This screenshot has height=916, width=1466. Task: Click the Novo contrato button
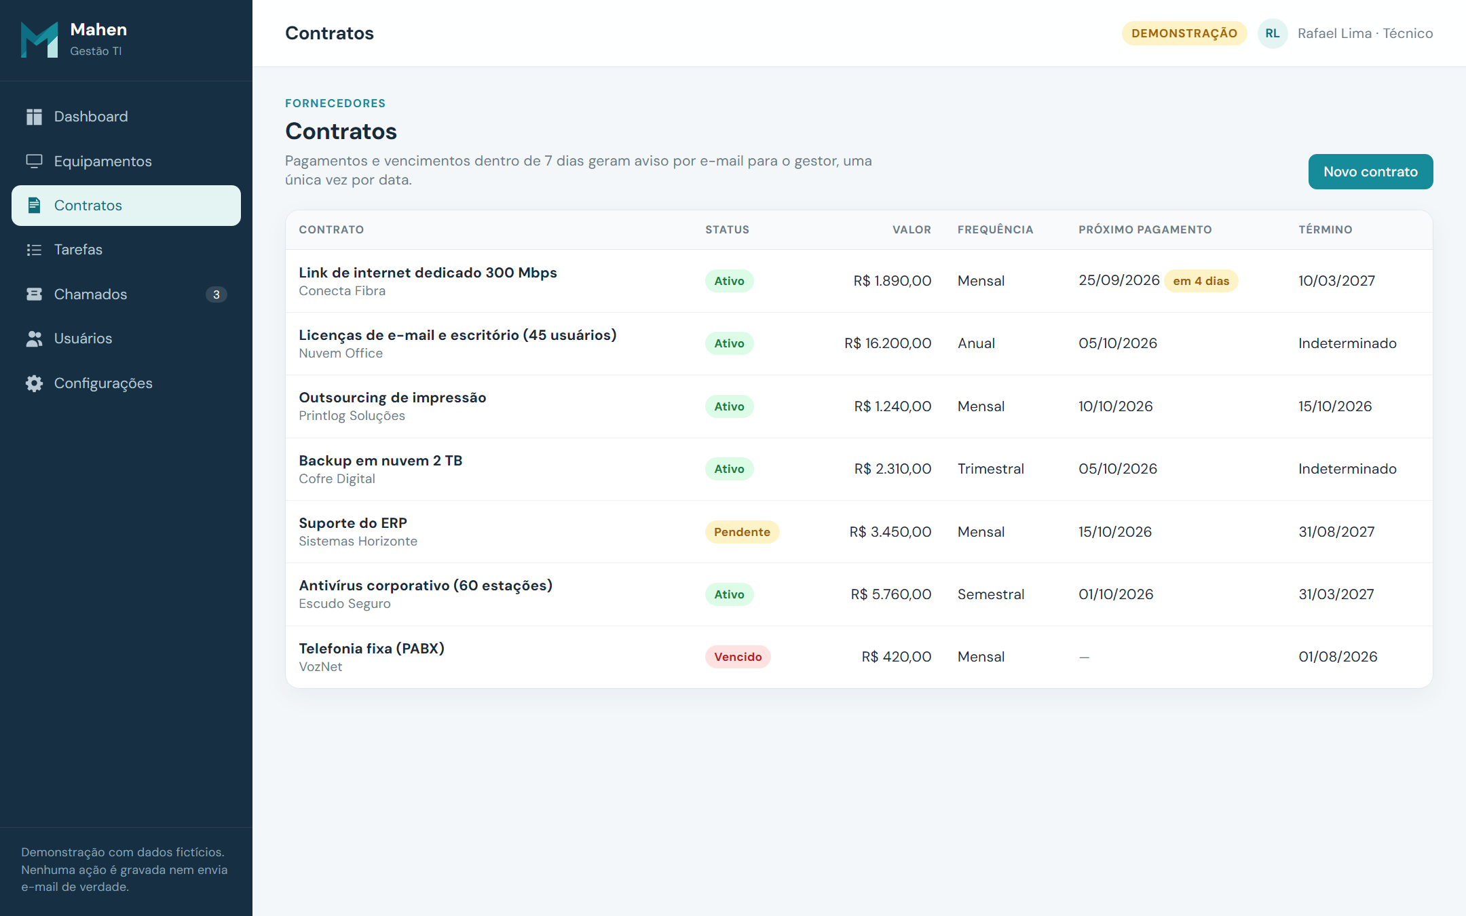(1370, 172)
